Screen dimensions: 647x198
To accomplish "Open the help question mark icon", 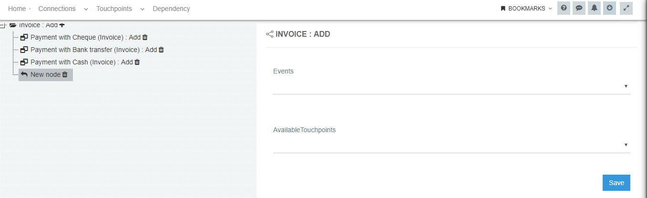I will click(x=564, y=9).
